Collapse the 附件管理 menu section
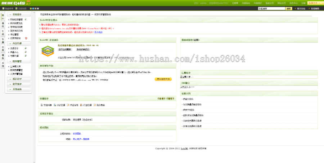This screenshot has height=163, width=324. point(19,61)
